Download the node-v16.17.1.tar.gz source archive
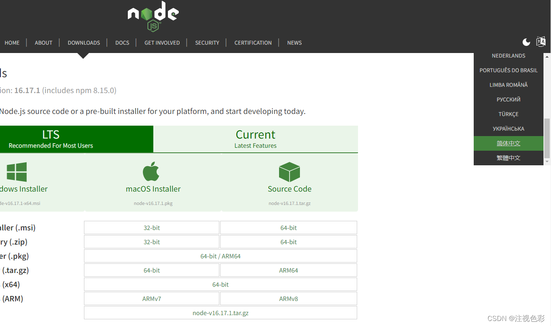Screen dimensions: 551x326 tap(220, 312)
